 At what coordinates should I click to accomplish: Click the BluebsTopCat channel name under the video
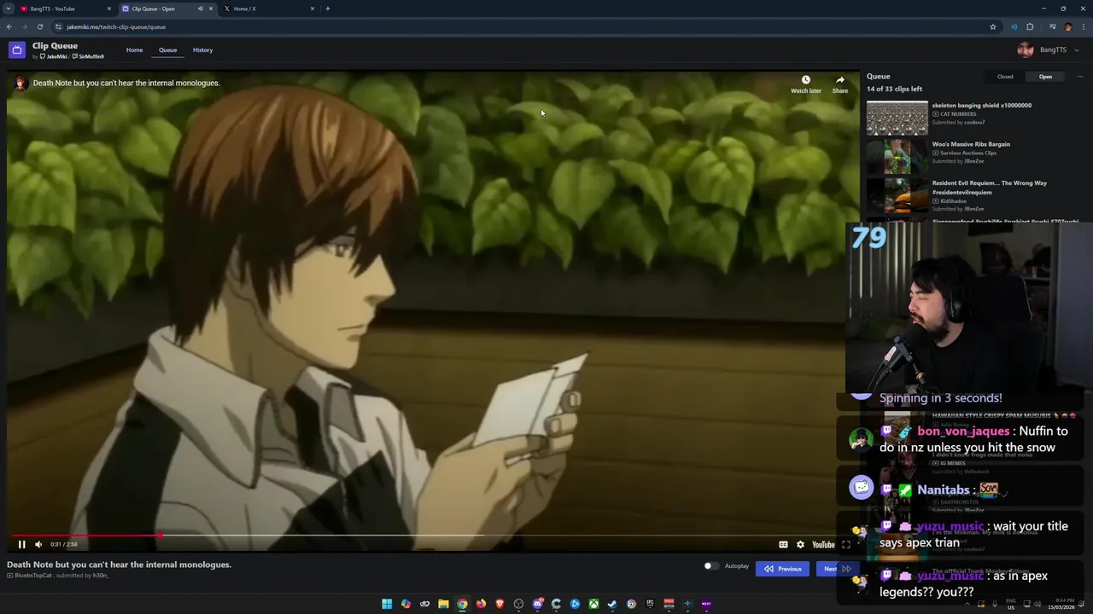click(33, 576)
